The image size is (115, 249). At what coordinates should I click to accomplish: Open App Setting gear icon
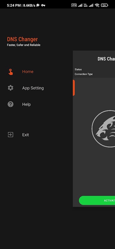(x=11, y=88)
